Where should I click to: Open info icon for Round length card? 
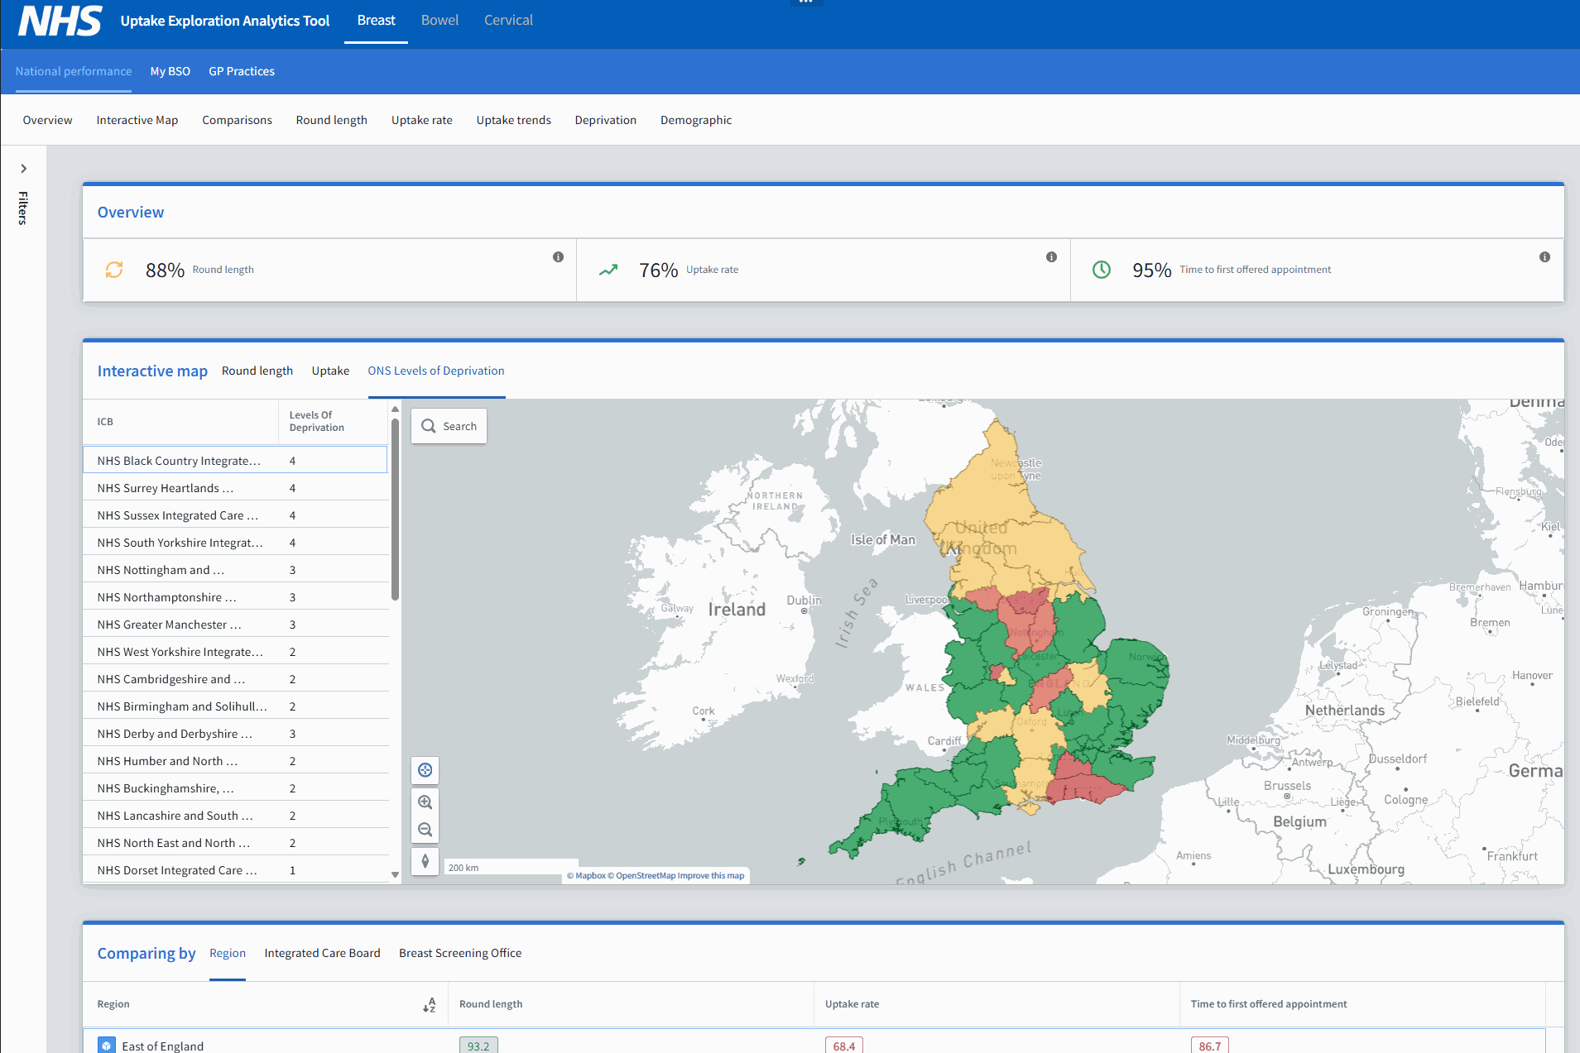tap(558, 257)
